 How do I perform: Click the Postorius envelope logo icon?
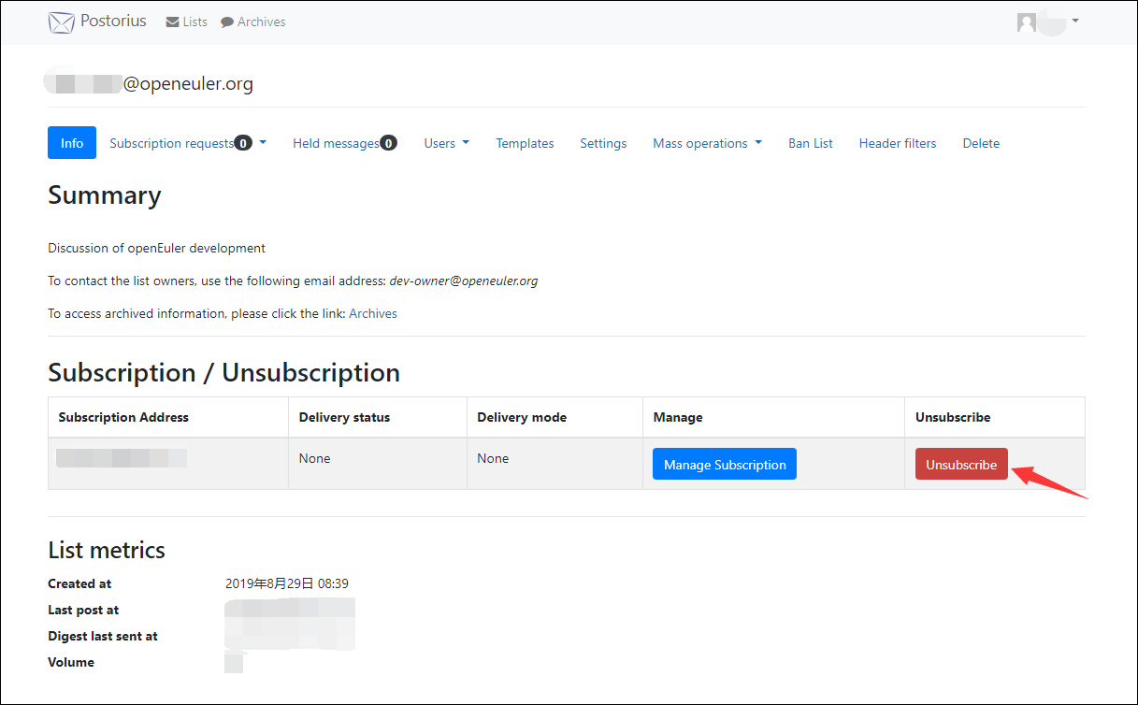(x=61, y=22)
